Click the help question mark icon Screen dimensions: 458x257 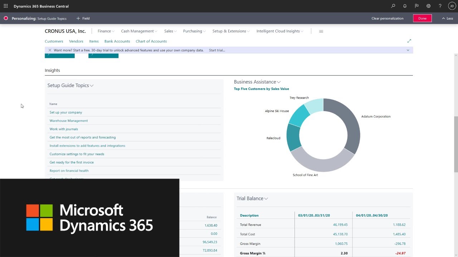click(440, 6)
